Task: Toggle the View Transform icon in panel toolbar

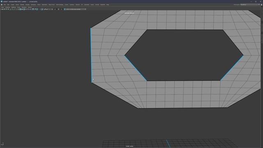Action: [x=65, y=9]
